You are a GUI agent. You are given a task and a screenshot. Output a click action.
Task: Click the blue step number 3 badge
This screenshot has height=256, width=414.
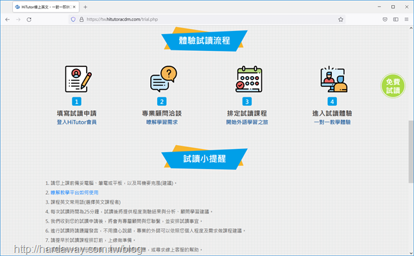pyautogui.click(x=247, y=101)
